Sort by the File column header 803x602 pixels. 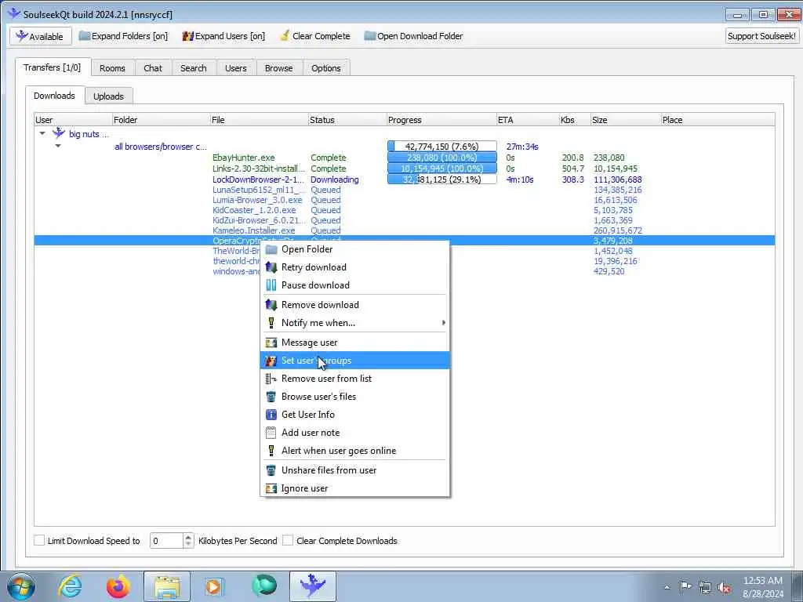259,120
